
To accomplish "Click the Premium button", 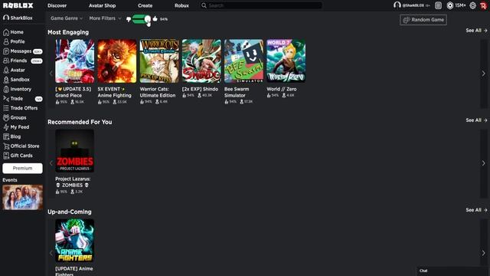I will coord(22,169).
